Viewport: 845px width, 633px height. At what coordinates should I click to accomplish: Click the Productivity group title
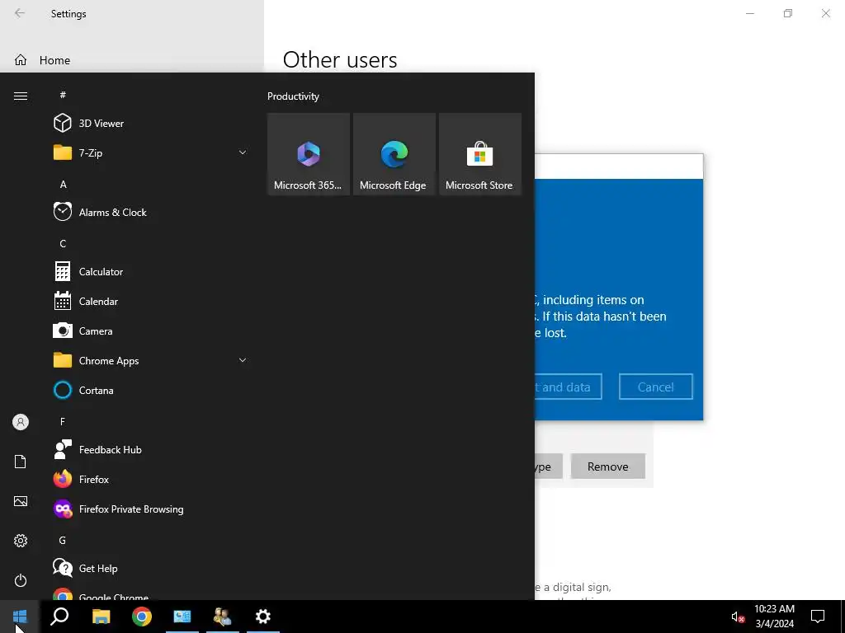coord(293,96)
